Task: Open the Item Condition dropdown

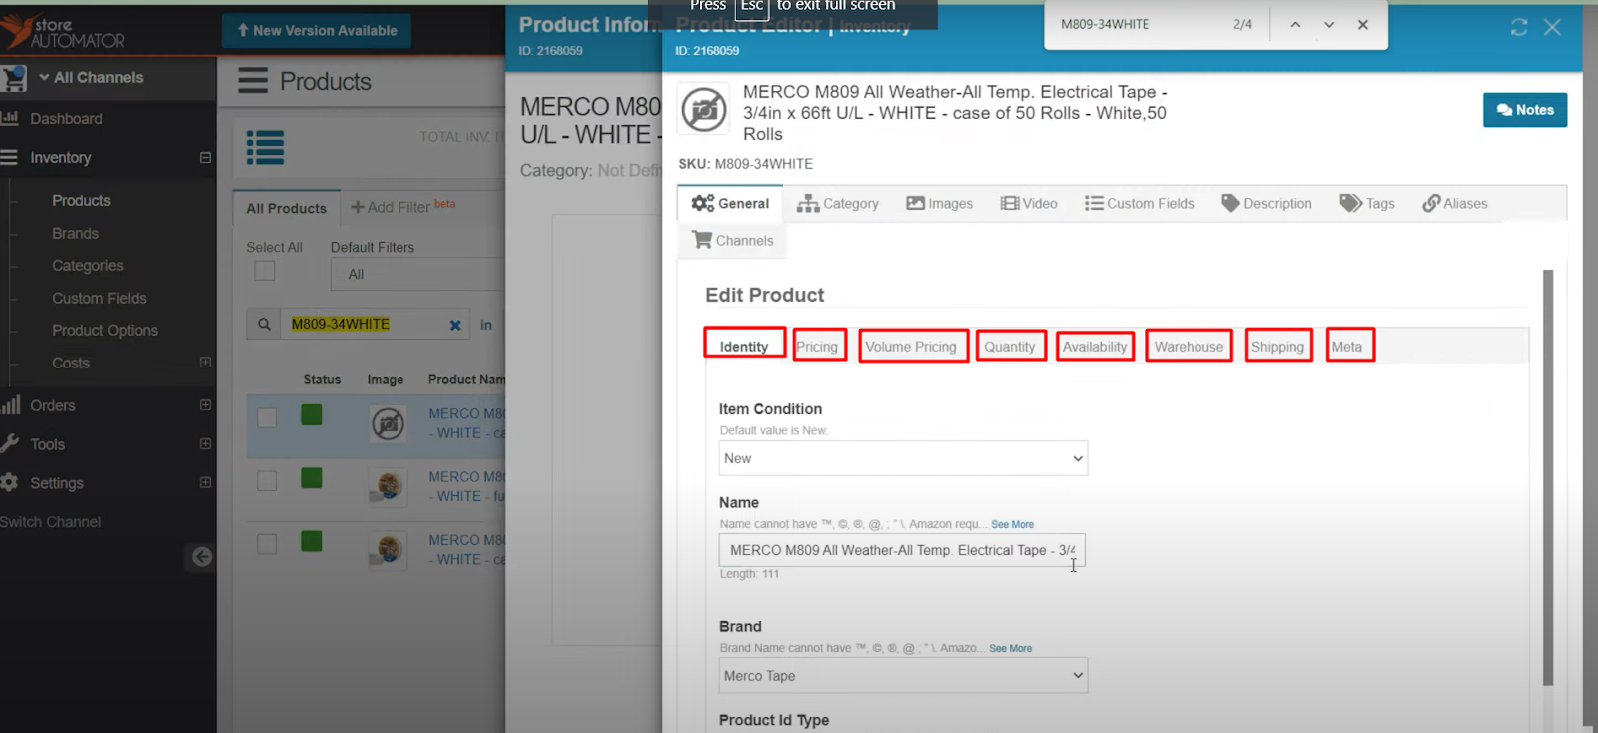Action: coord(903,458)
